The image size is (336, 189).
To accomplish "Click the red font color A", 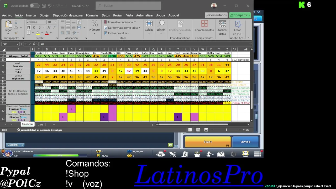I will pos(47,33).
